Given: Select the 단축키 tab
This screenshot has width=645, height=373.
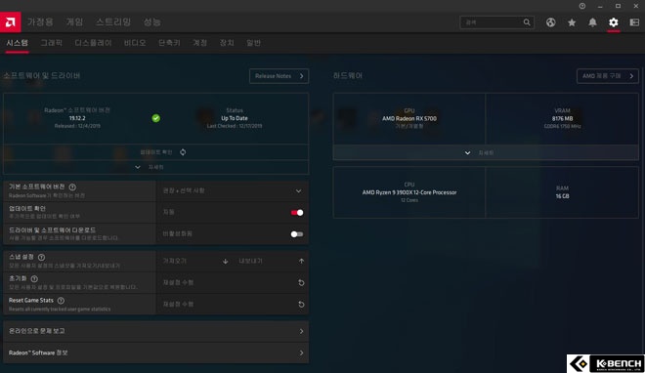Looking at the screenshot, I should pyautogui.click(x=169, y=43).
